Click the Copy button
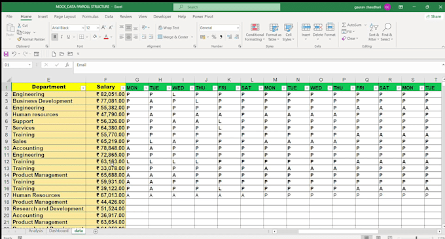445x239 pixels. 24,32
